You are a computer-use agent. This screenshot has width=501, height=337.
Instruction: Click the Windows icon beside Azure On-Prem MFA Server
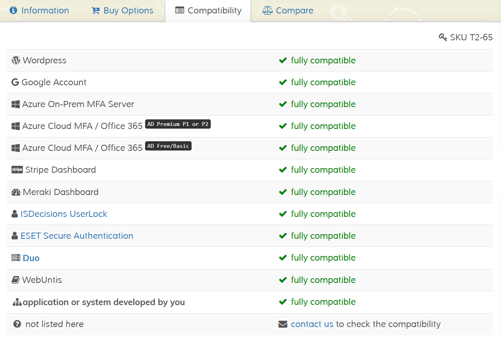pyautogui.click(x=16, y=104)
